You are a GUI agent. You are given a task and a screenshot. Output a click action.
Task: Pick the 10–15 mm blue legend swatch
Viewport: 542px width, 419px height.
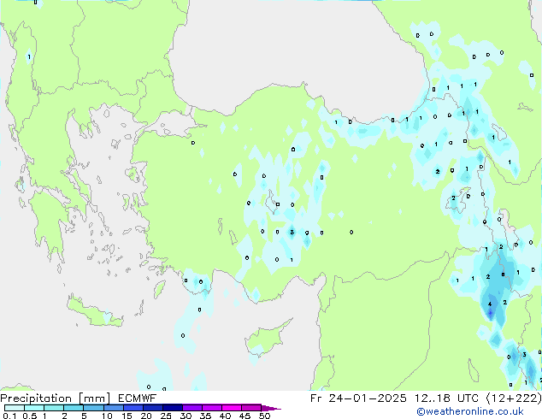click(x=113, y=408)
